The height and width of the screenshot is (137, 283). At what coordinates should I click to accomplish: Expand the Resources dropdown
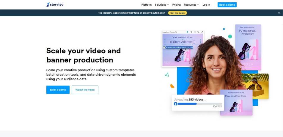point(191,5)
